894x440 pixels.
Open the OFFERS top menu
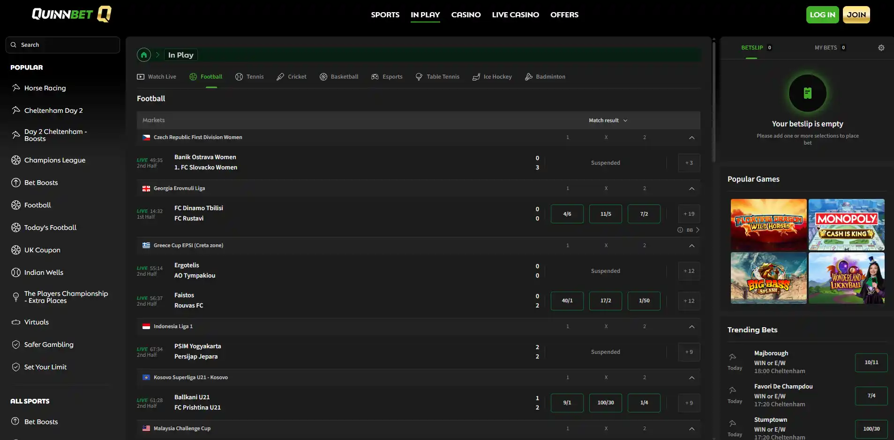[x=564, y=15]
